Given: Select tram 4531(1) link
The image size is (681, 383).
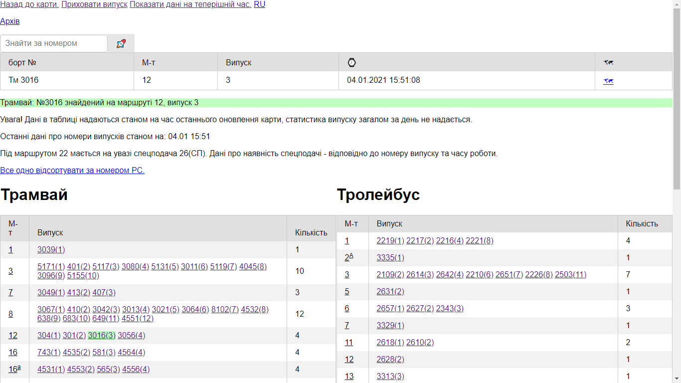Looking at the screenshot, I should coord(51,370).
